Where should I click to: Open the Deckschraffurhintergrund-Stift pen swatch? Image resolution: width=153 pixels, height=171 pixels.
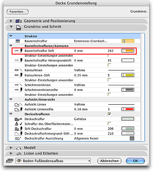(x=128, y=134)
